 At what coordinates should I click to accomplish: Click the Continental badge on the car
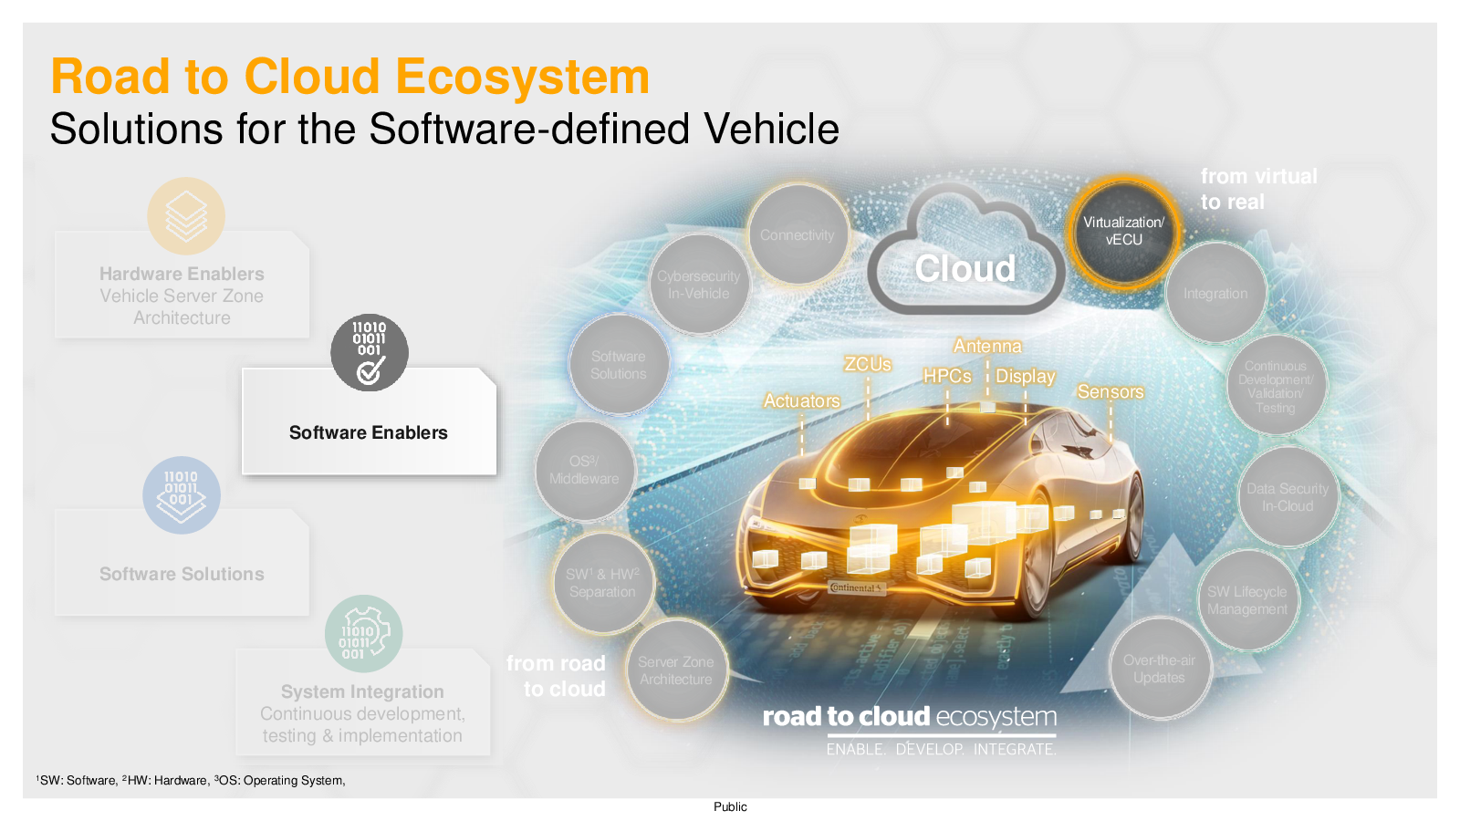click(x=856, y=587)
